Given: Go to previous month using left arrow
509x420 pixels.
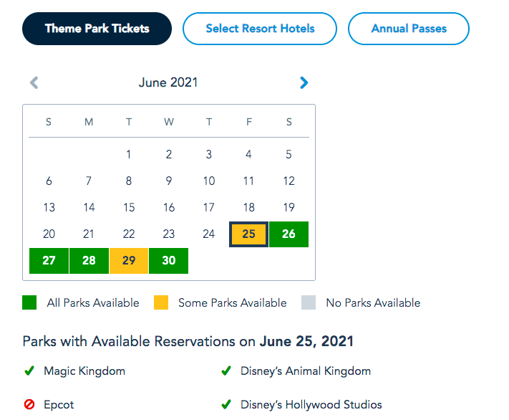Looking at the screenshot, I should coord(34,83).
